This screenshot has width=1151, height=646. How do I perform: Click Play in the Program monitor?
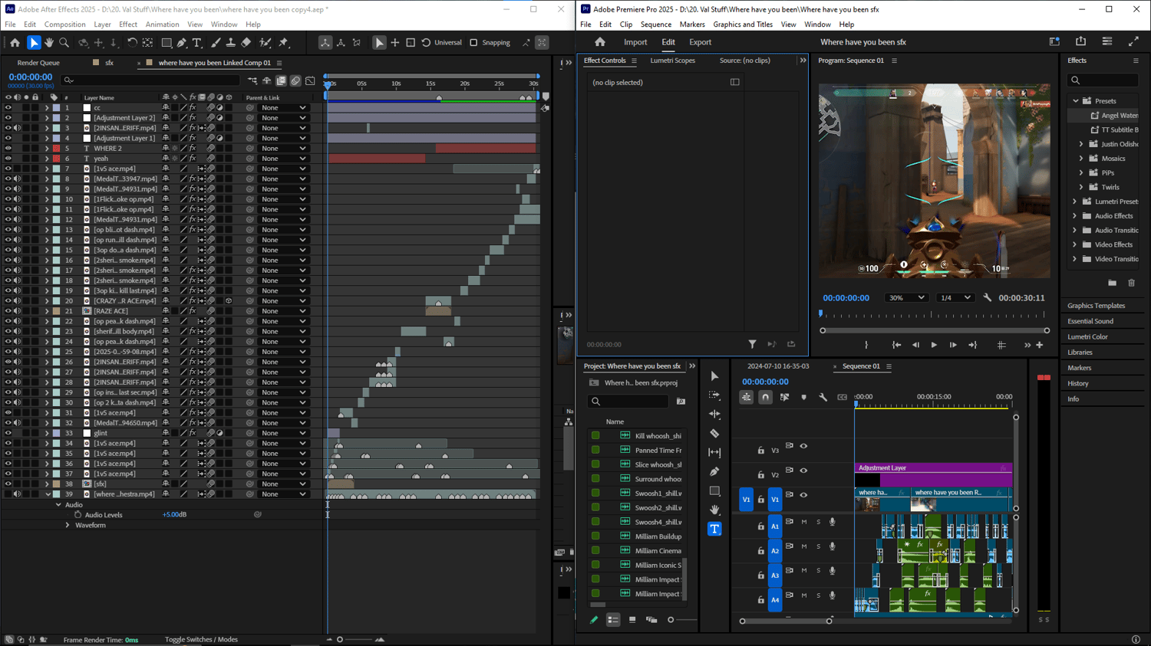934,345
